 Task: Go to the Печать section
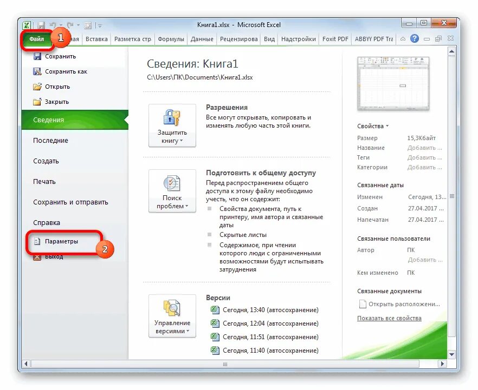(44, 182)
